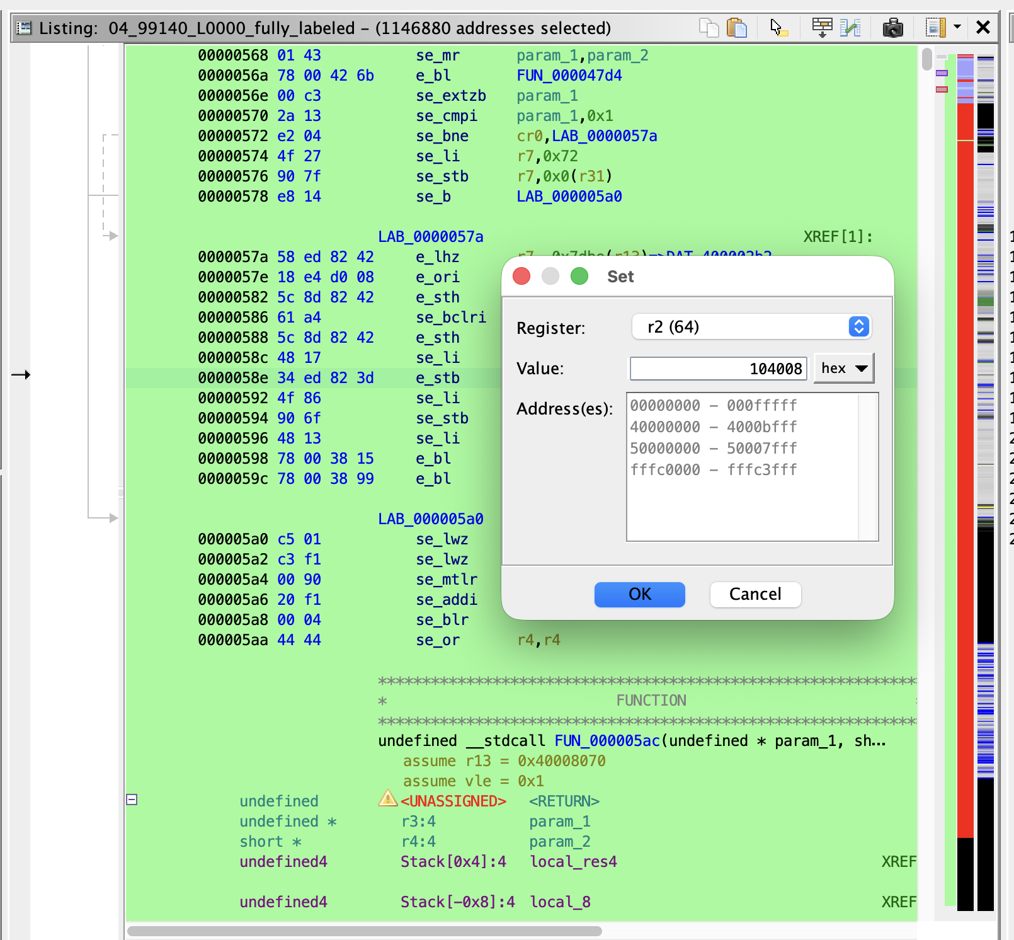Image resolution: width=1014 pixels, height=940 pixels.
Task: Click address 00000568 row
Action: (x=233, y=55)
